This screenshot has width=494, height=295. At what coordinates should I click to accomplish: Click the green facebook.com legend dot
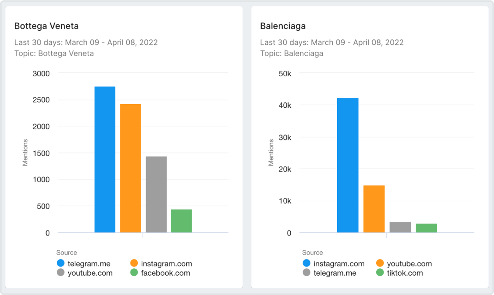pos(134,273)
